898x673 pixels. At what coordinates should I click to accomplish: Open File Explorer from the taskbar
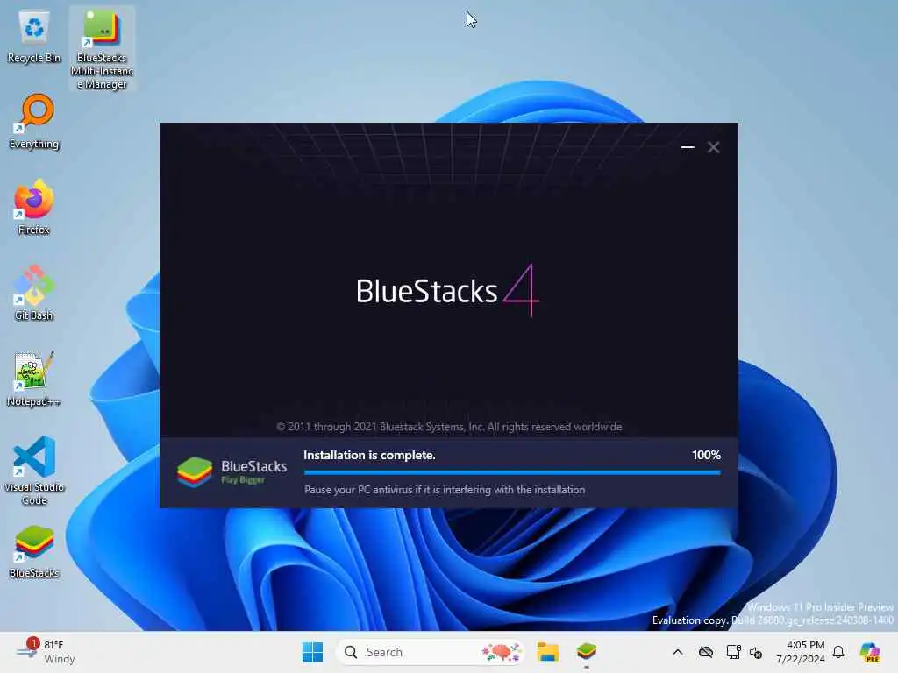click(547, 652)
